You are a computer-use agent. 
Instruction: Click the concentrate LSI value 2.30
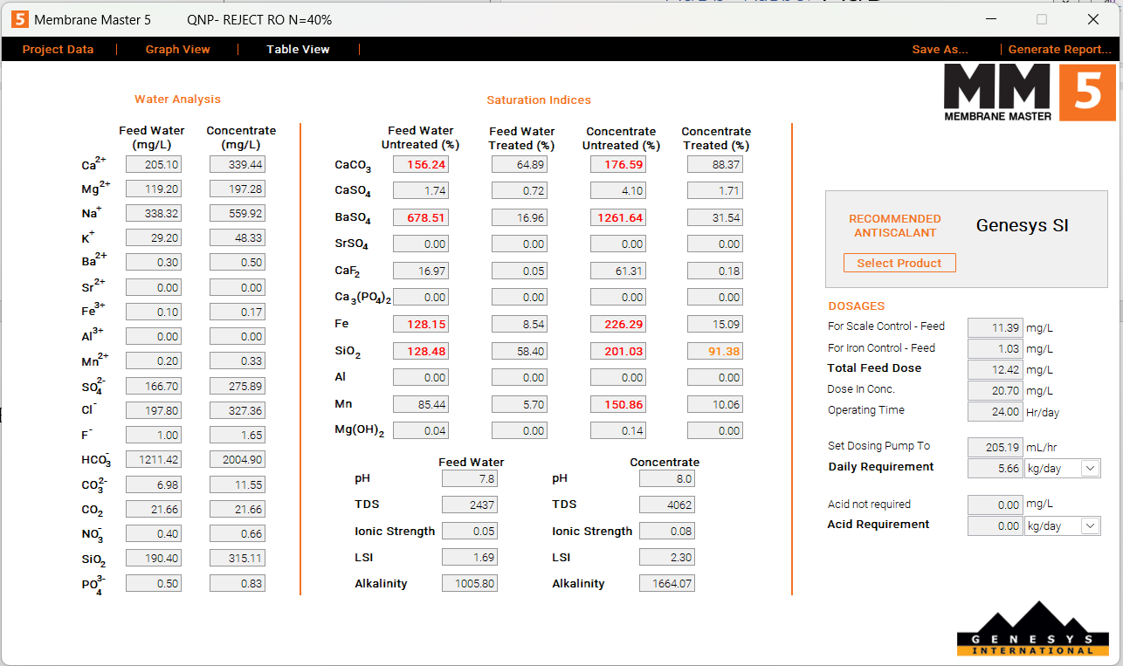pos(667,557)
